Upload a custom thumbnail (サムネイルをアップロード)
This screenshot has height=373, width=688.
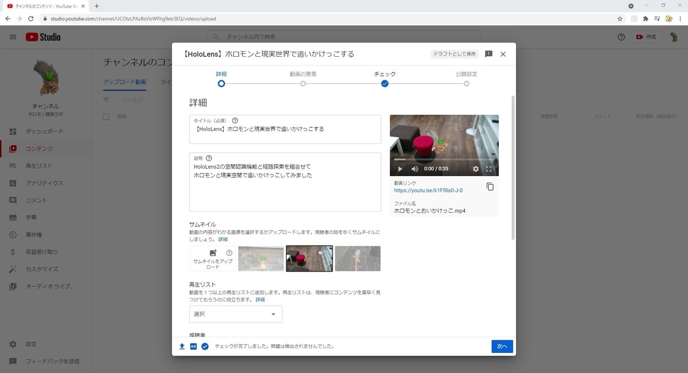(213, 259)
